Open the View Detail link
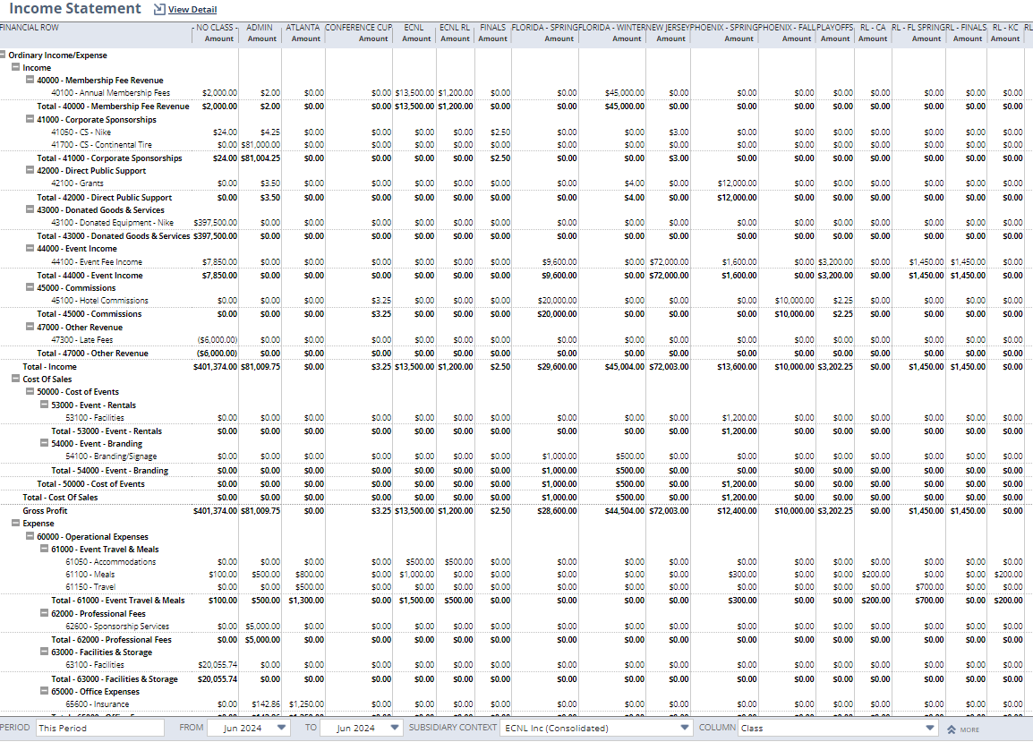 tap(192, 10)
